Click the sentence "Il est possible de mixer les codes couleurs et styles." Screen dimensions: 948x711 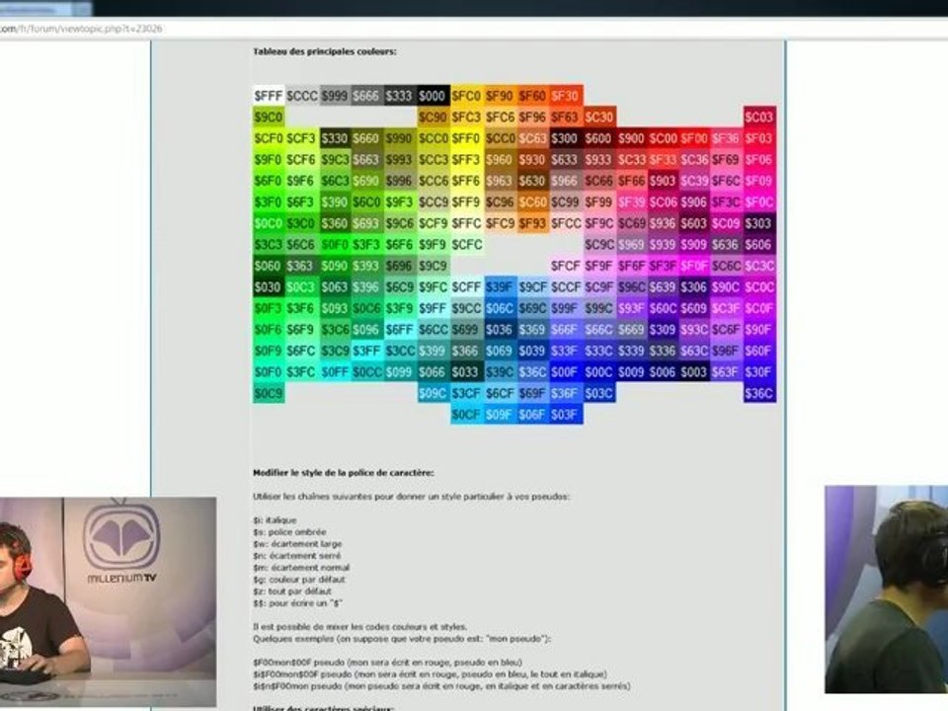[x=359, y=626]
